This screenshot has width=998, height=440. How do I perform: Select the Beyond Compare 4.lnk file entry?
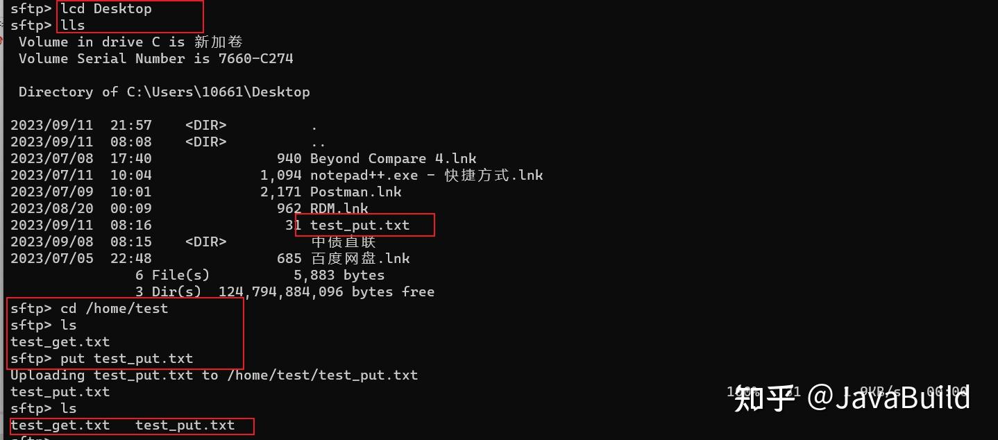(393, 159)
